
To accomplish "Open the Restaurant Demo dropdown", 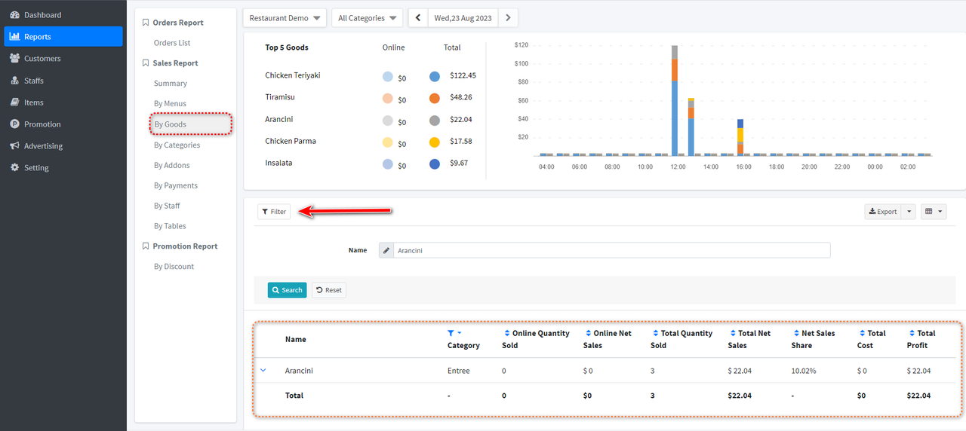I will coord(285,18).
